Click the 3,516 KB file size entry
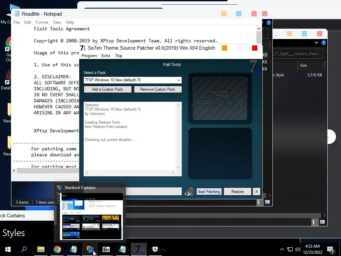This screenshot has height=256, width=341. (314, 75)
